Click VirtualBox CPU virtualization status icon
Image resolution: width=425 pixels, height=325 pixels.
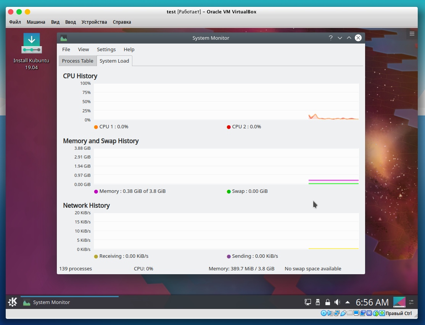click(x=369, y=313)
